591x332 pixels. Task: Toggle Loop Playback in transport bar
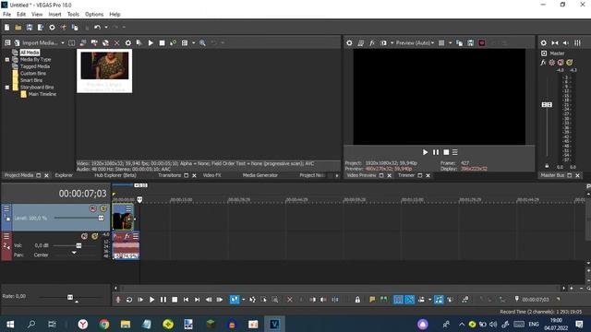129,300
